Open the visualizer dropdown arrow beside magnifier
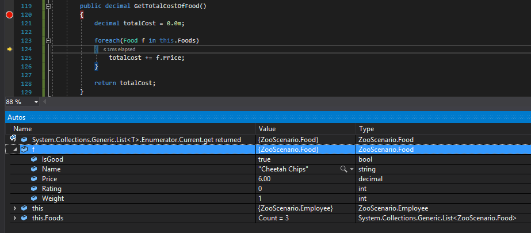Viewport: 531px width, 233px height. pyautogui.click(x=352, y=169)
